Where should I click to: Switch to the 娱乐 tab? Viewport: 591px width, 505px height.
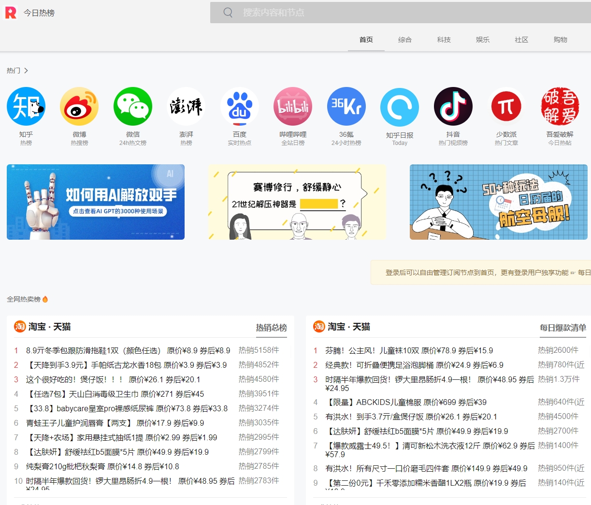click(x=483, y=40)
